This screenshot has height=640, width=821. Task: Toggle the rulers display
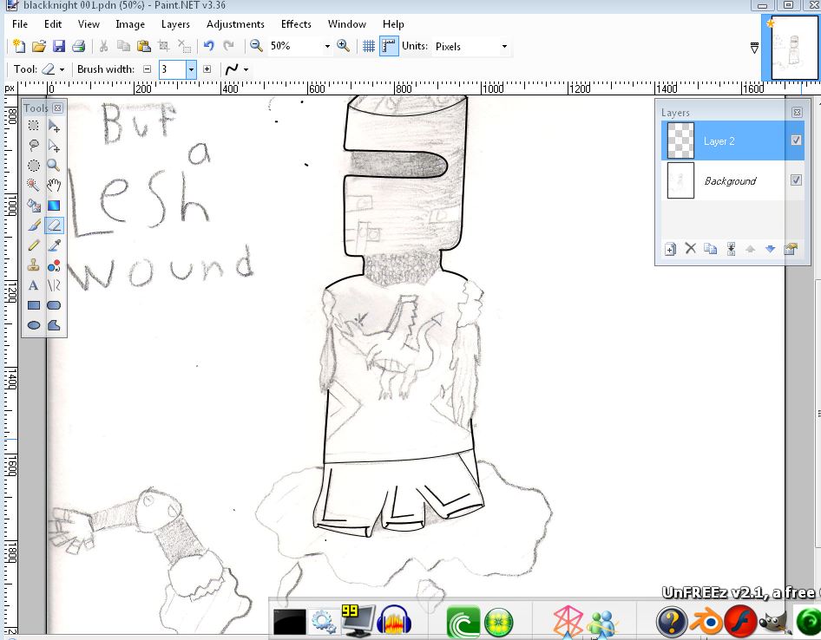[x=389, y=46]
